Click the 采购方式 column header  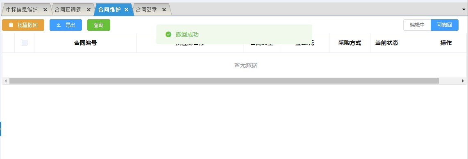pyautogui.click(x=350, y=43)
